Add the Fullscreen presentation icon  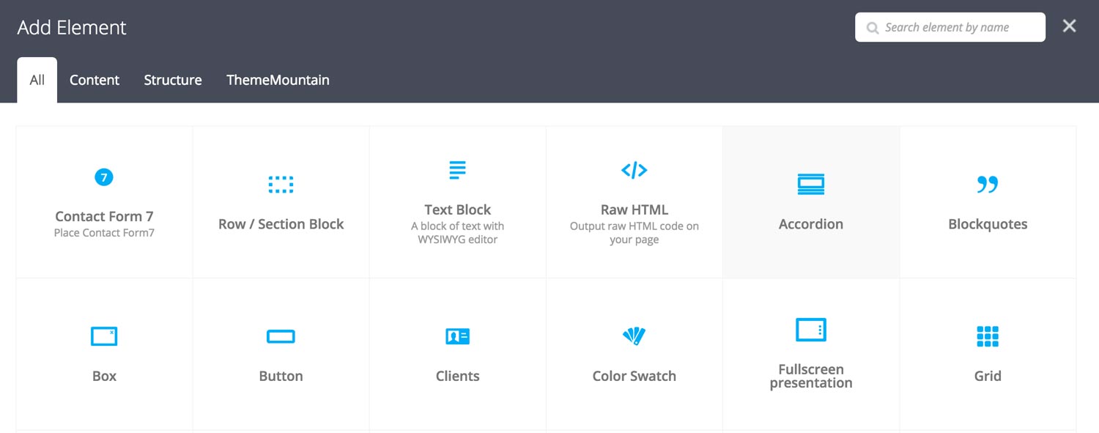[811, 330]
